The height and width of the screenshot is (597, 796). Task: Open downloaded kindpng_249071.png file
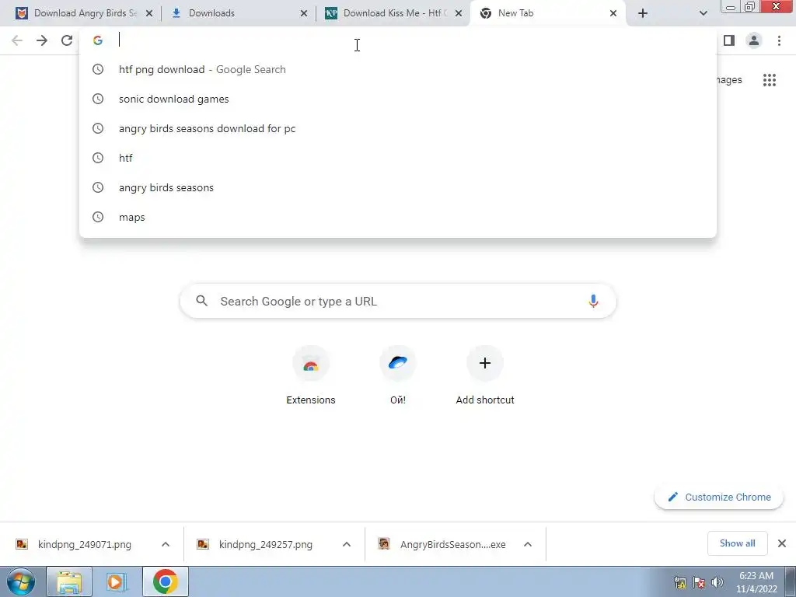84,544
